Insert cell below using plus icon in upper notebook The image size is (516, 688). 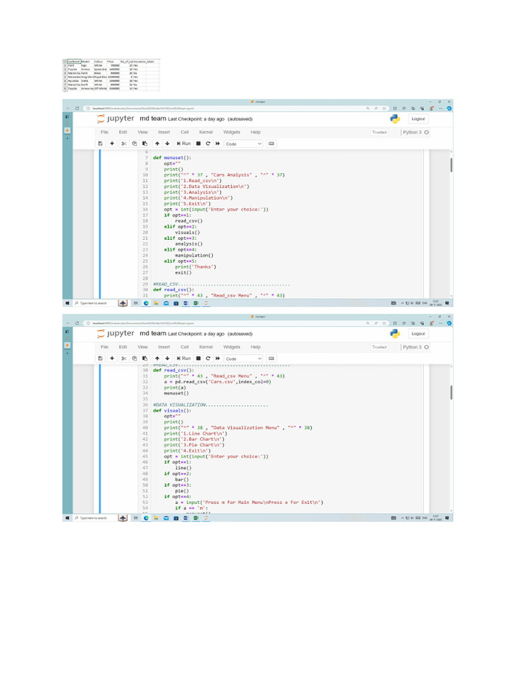pos(112,144)
